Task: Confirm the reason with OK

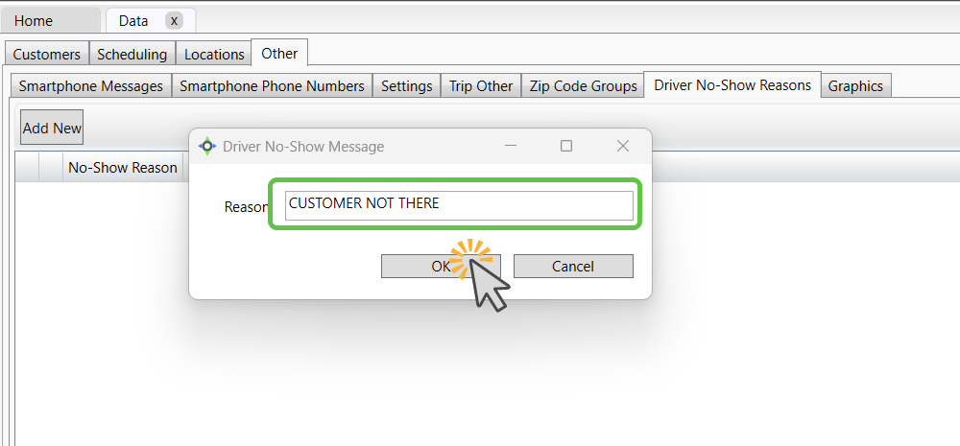Action: [441, 266]
